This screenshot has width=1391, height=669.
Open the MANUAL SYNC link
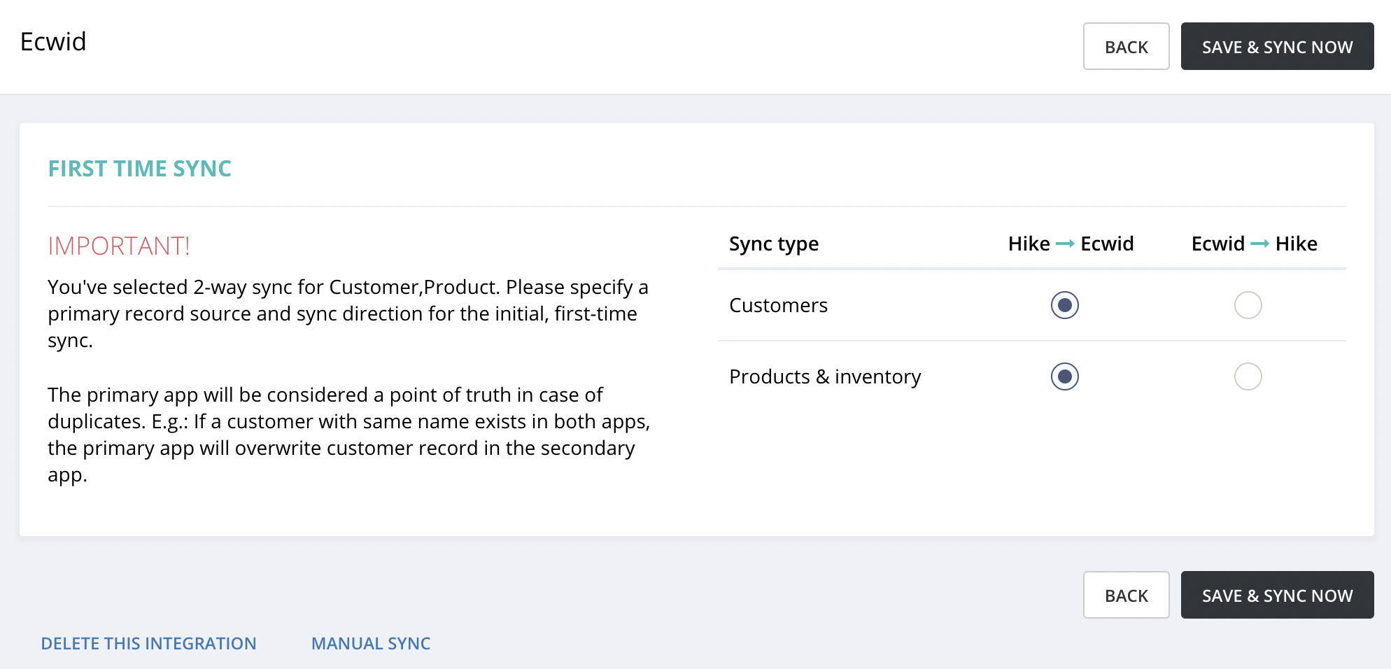pyautogui.click(x=371, y=643)
